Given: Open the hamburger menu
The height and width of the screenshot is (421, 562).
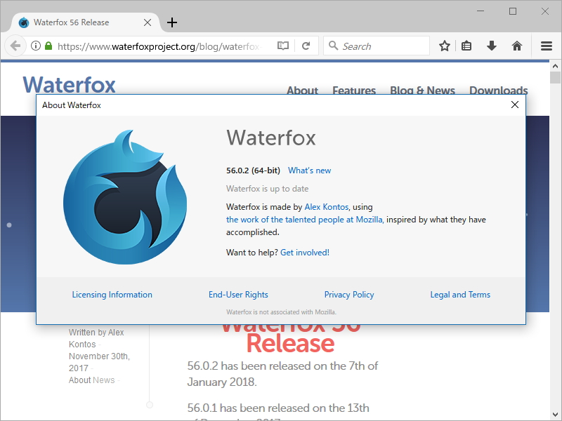Looking at the screenshot, I should (546, 46).
